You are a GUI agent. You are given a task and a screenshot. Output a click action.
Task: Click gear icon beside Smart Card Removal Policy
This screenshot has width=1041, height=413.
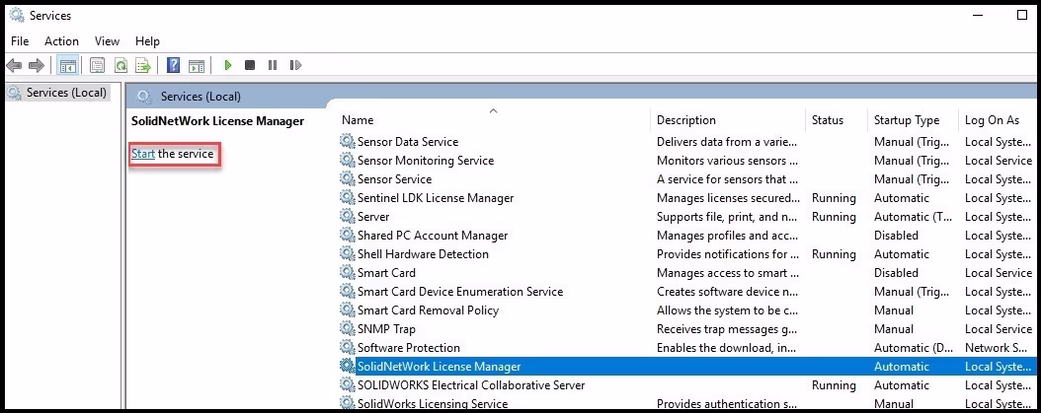click(348, 310)
